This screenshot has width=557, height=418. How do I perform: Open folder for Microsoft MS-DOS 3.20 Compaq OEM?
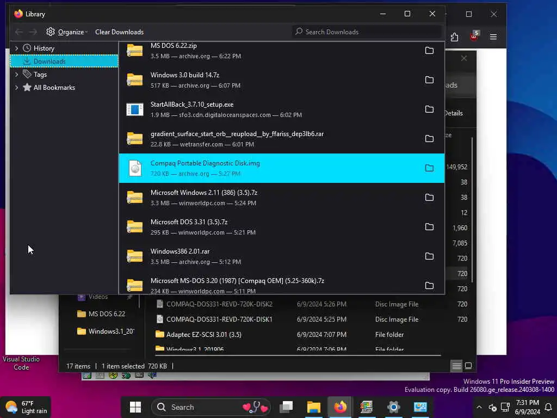429,285
